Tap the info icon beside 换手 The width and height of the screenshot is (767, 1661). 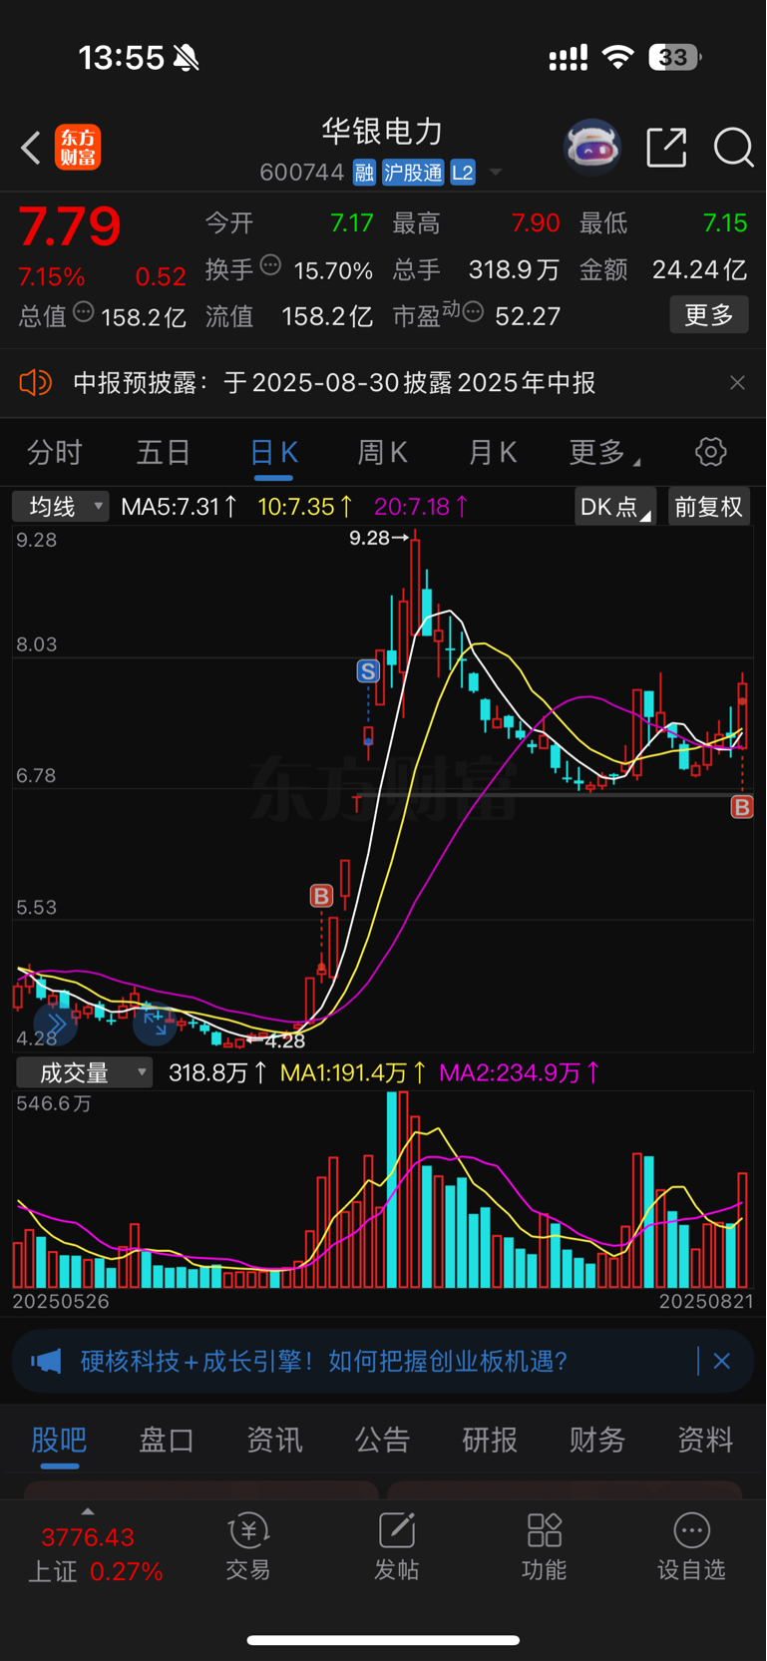pyautogui.click(x=270, y=265)
